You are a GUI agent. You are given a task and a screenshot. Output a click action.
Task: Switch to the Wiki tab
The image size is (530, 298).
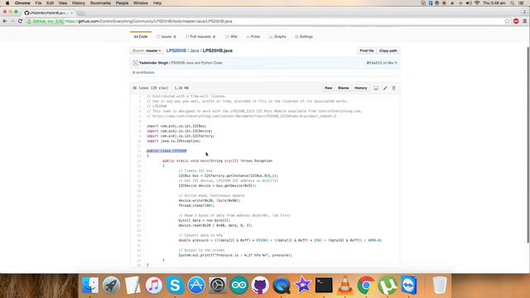pos(232,36)
